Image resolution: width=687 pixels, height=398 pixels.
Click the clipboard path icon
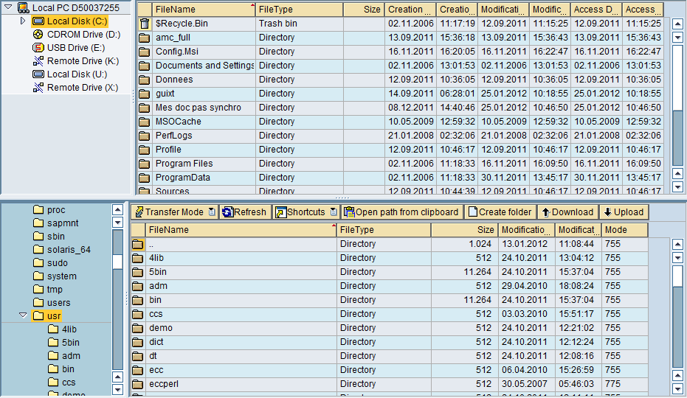point(349,212)
